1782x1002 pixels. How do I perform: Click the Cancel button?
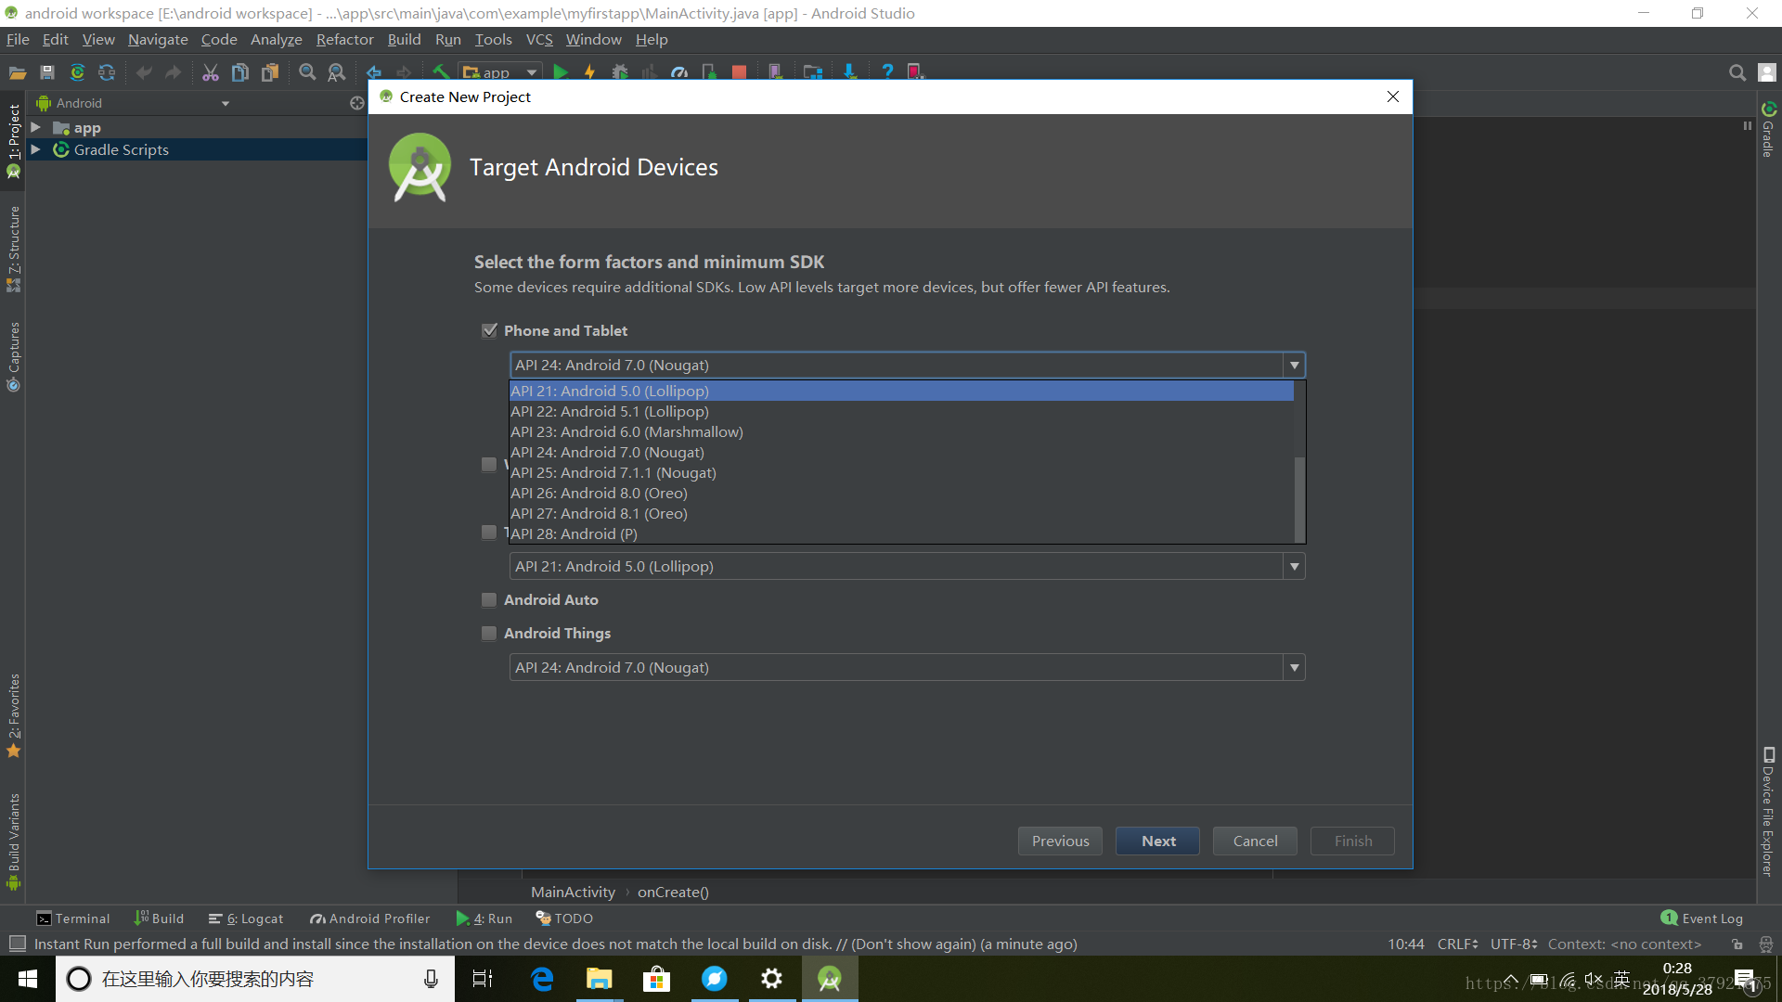(1255, 841)
